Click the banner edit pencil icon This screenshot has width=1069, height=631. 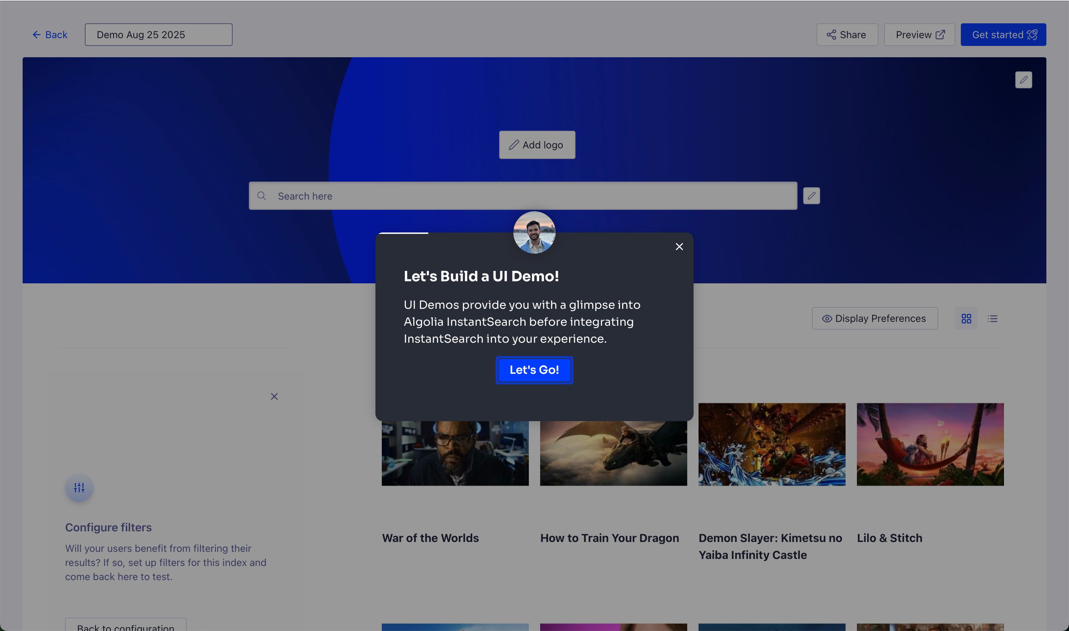pyautogui.click(x=1023, y=80)
